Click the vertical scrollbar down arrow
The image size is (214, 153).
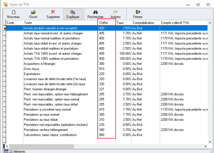210,141
